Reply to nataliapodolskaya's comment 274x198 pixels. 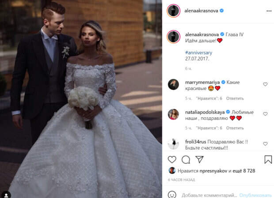tap(235, 128)
